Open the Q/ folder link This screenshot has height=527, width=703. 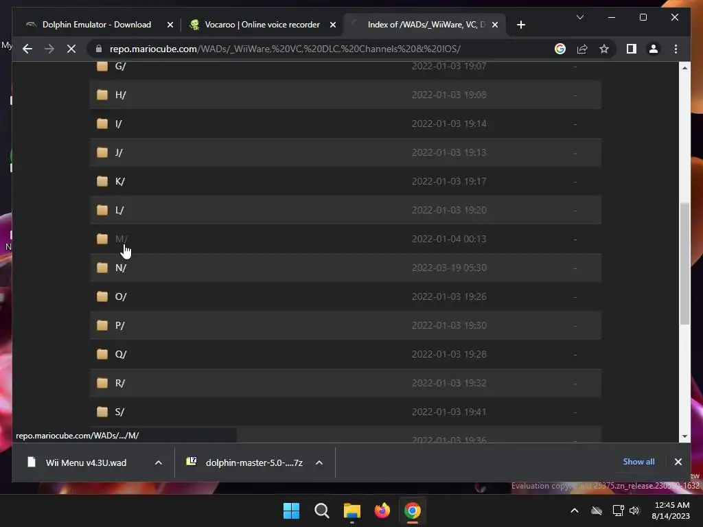point(121,354)
